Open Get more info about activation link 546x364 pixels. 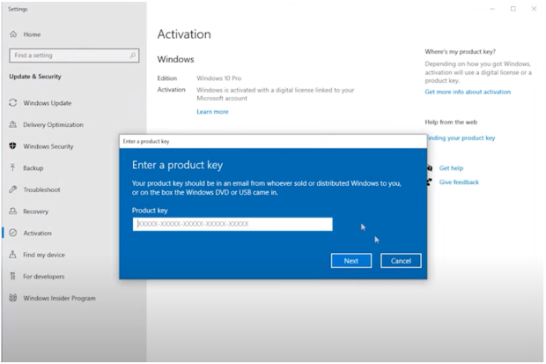(x=468, y=92)
